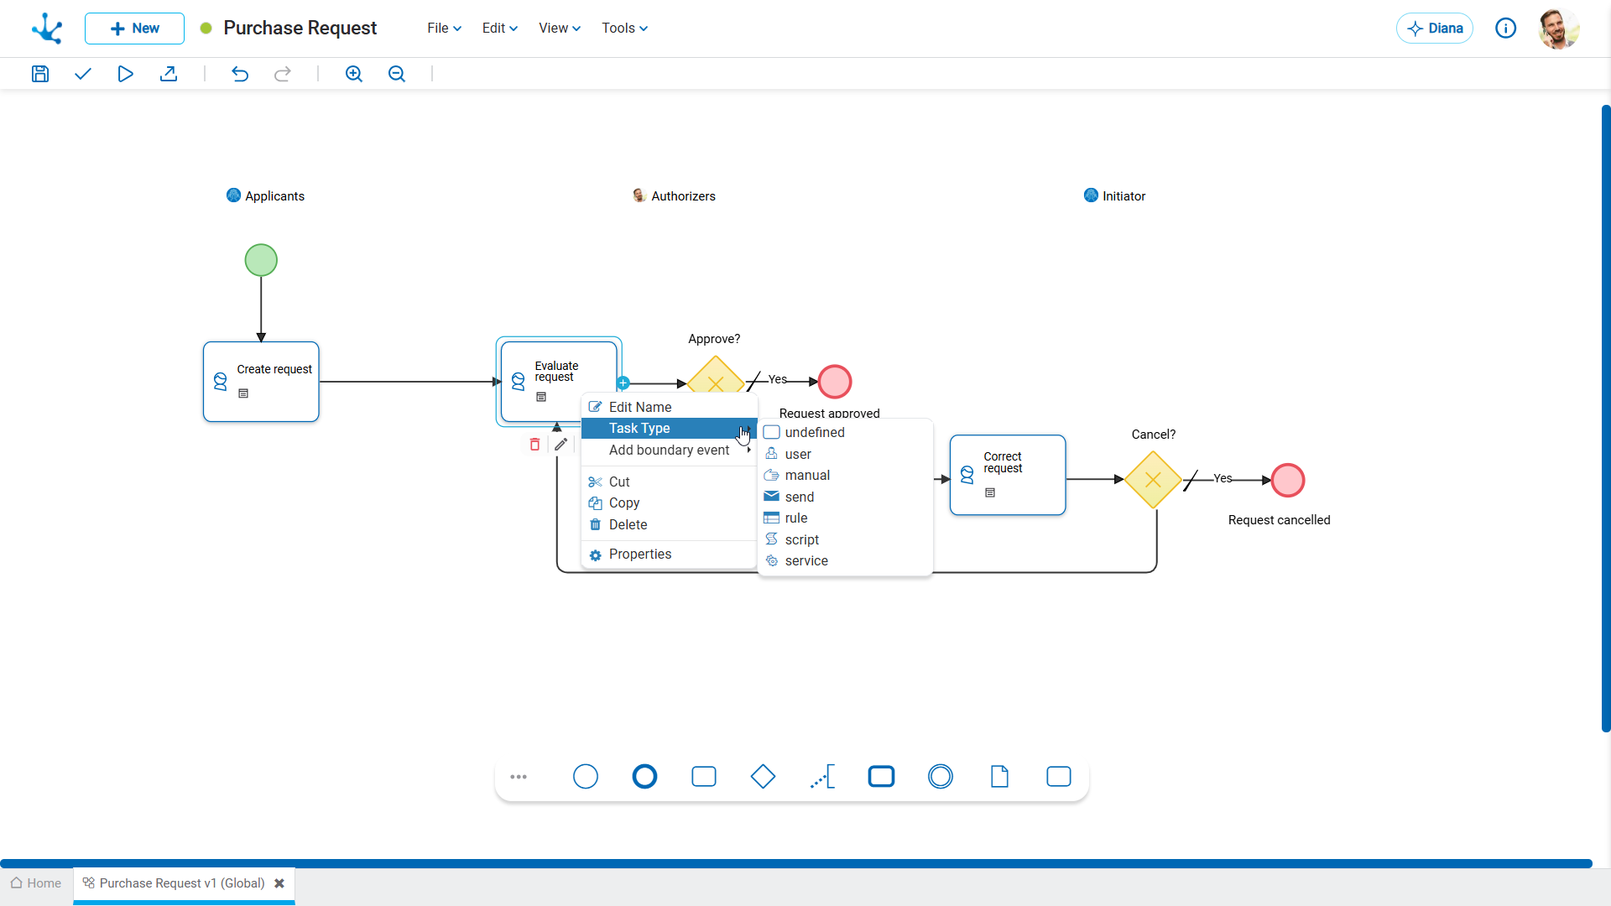Open the Diana assistant button
Image resolution: width=1611 pixels, height=906 pixels.
coord(1435,29)
